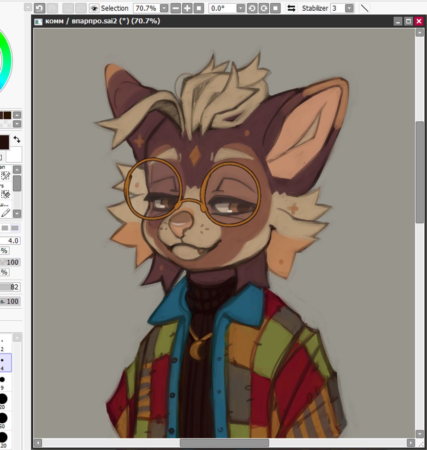Select the selection eraser tool
This screenshot has width=427, height=450.
coord(6,194)
